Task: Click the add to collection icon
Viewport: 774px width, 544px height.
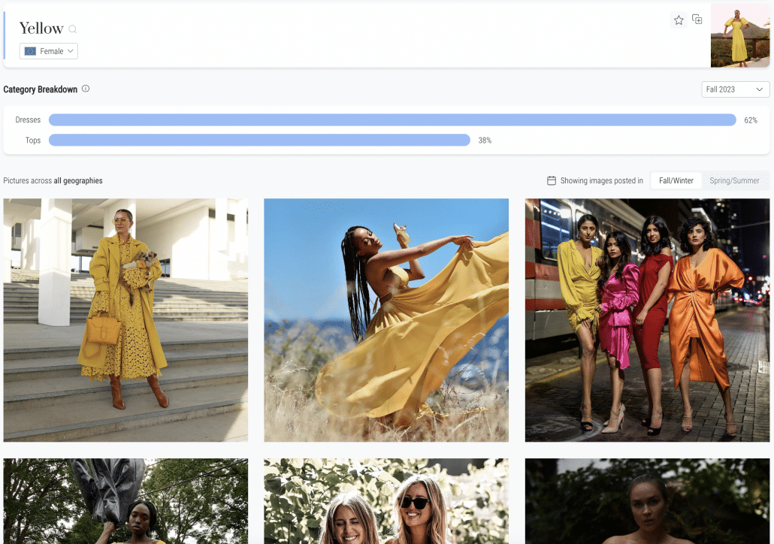Action: [697, 20]
